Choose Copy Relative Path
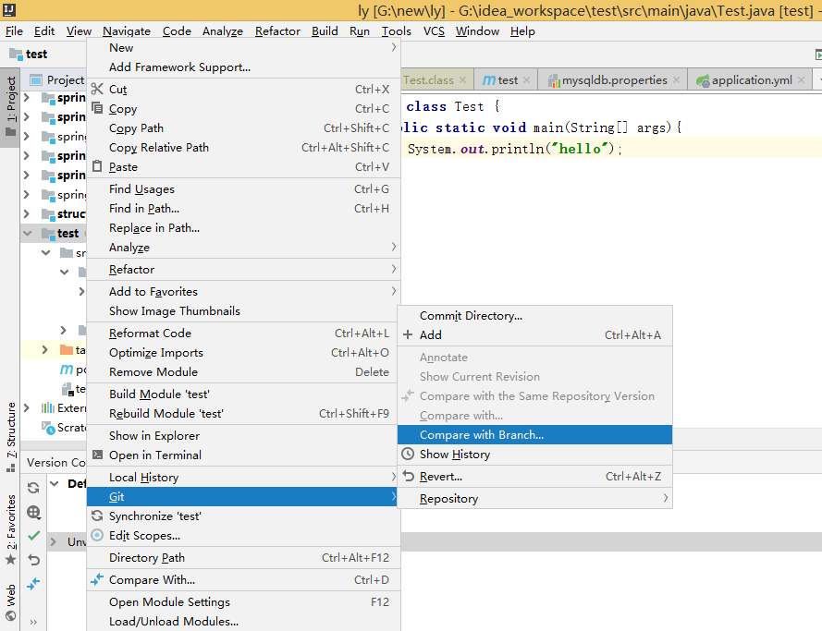This screenshot has width=822, height=631. [x=243, y=148]
